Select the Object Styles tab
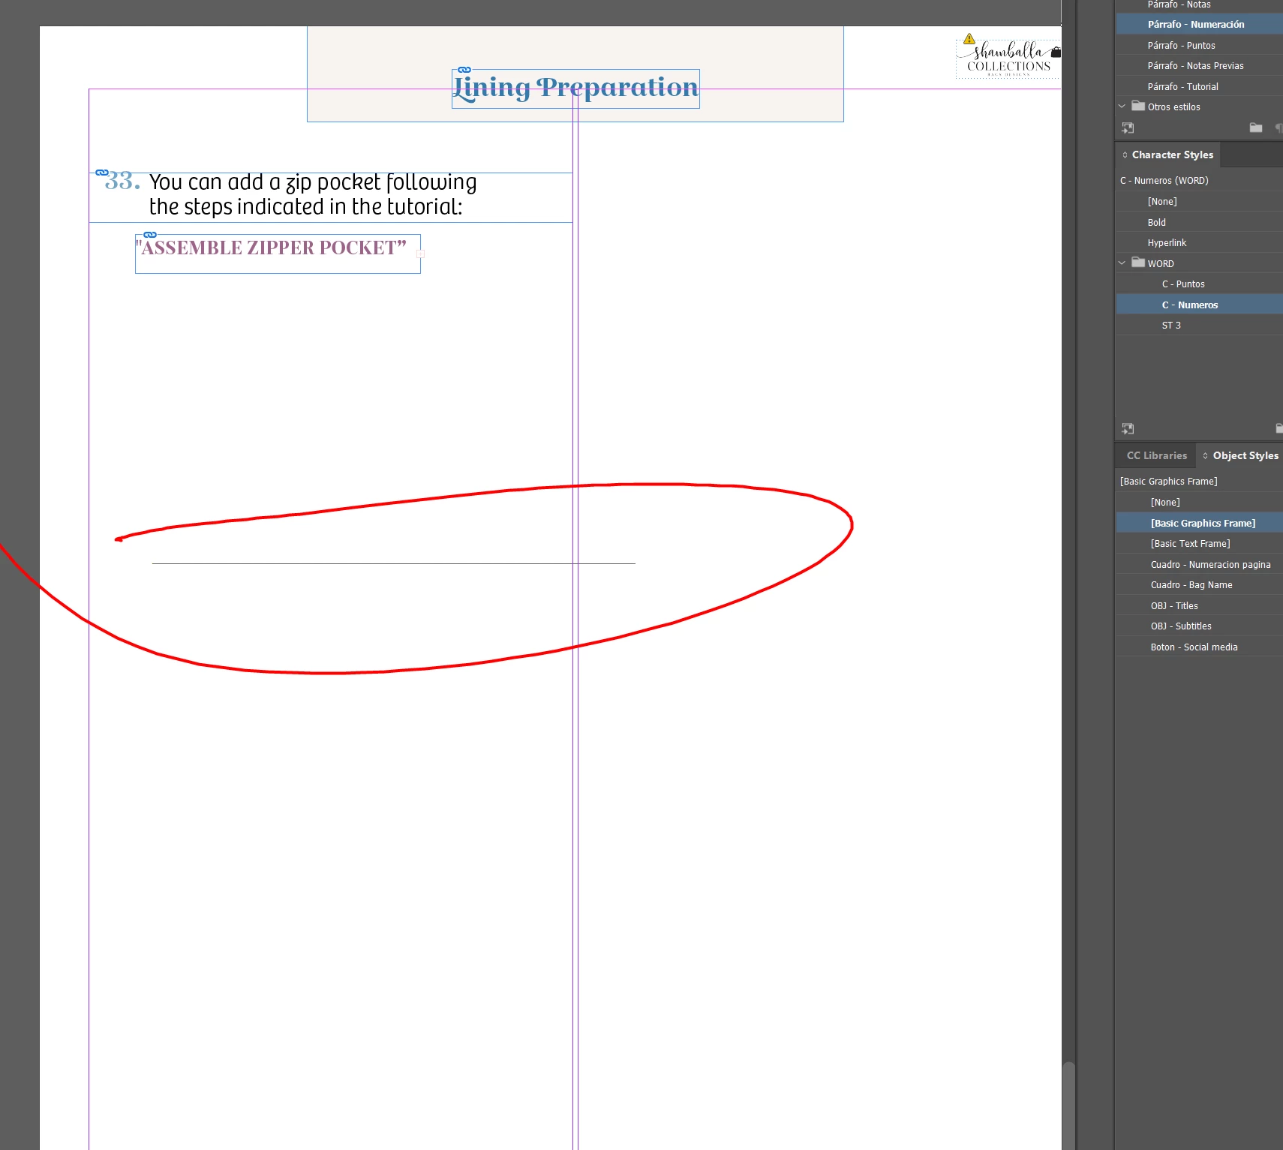1283x1150 pixels. tap(1245, 456)
